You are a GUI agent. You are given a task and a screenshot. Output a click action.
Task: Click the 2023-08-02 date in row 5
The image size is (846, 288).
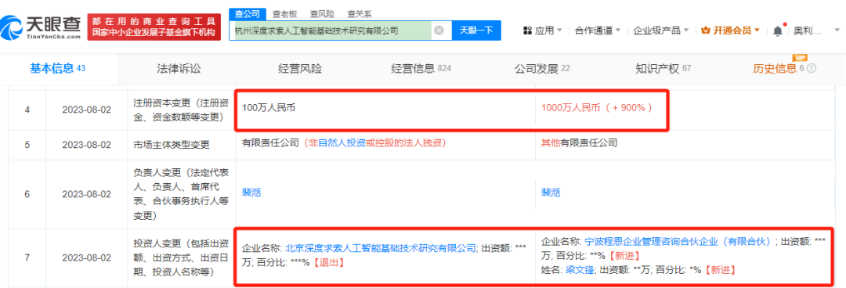(x=86, y=144)
